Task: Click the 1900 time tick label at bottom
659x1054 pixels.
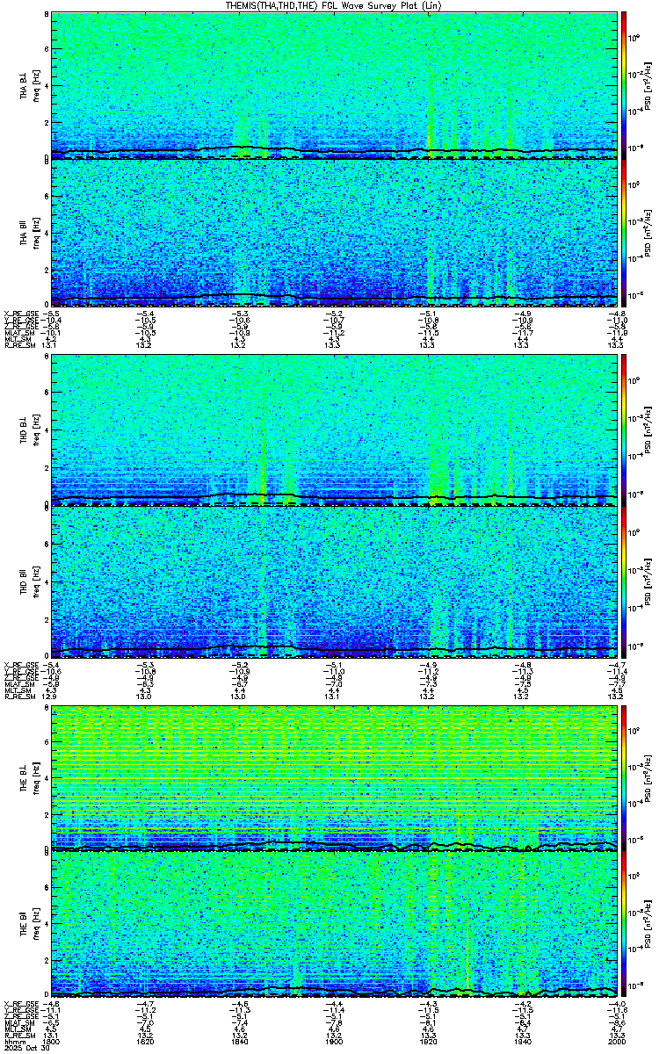Action: pyautogui.click(x=334, y=1043)
